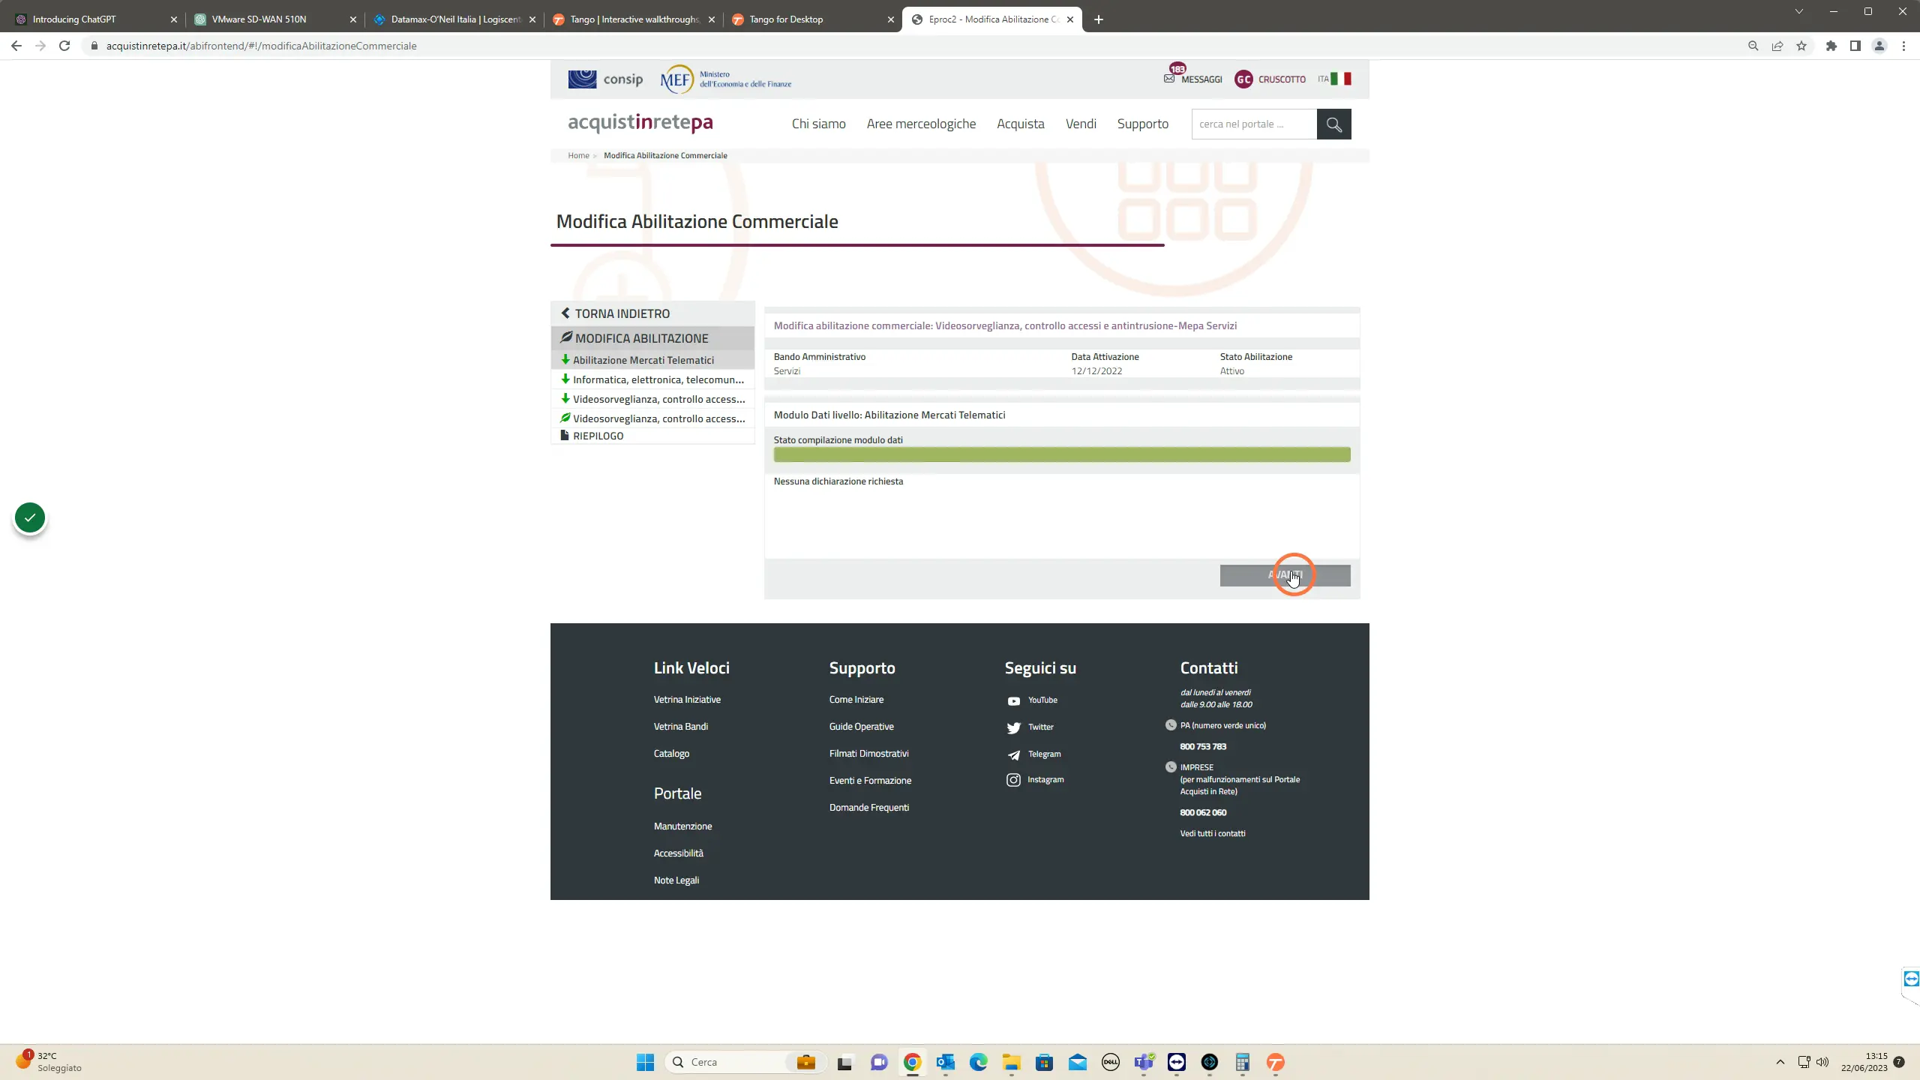Open Vetrina Iniziative footer link
Viewport: 1920px width, 1080px height.
pyautogui.click(x=687, y=700)
